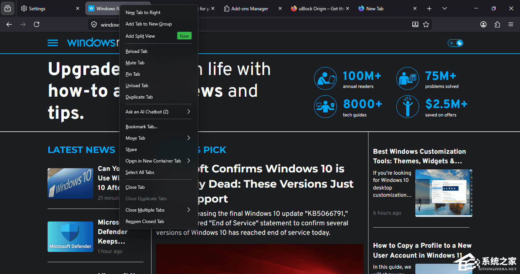Click the LATEST NEWS heading
The width and height of the screenshot is (520, 274).
pos(81,150)
